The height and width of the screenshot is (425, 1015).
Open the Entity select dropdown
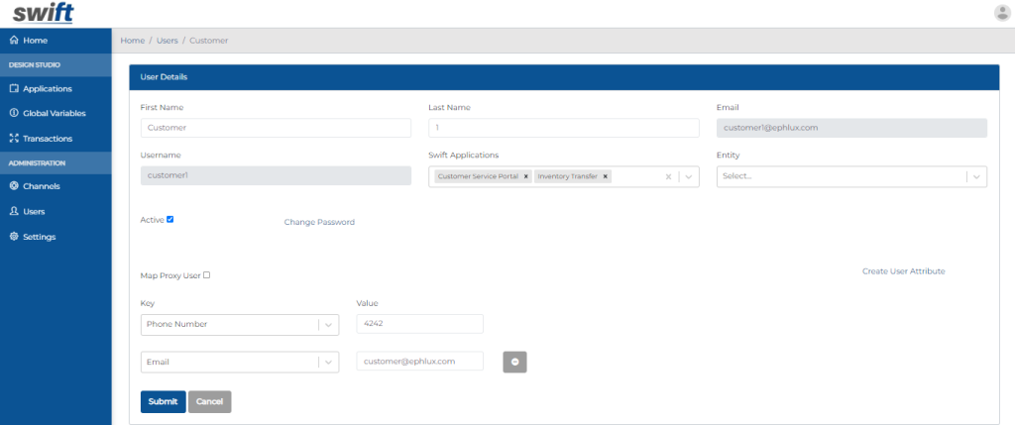point(976,176)
